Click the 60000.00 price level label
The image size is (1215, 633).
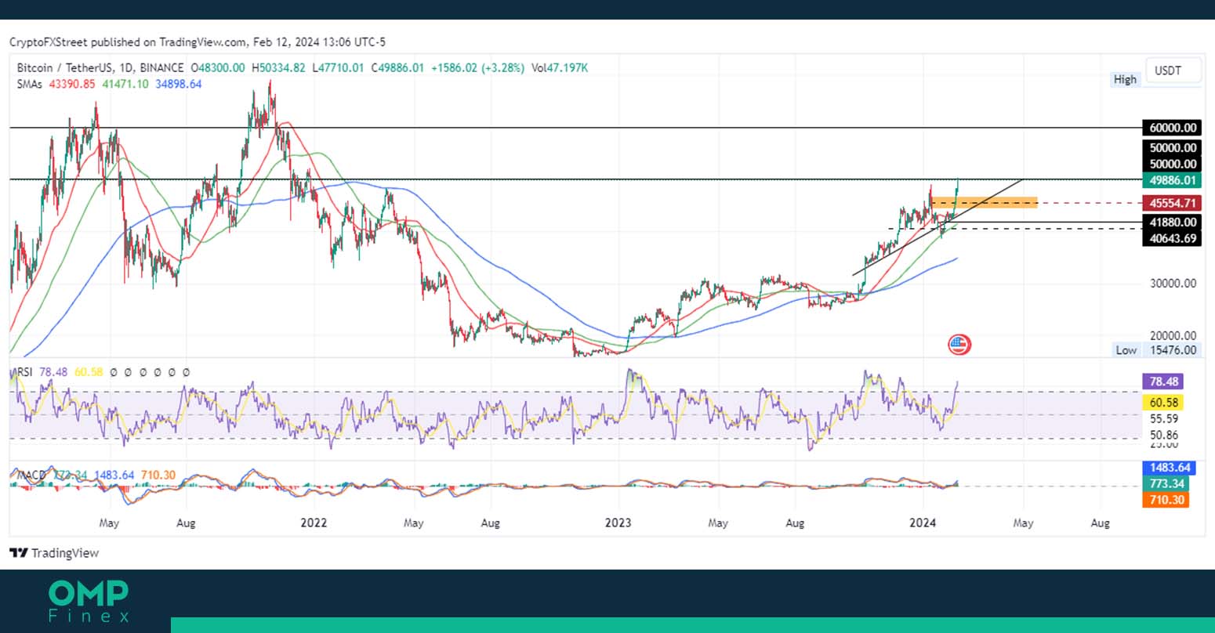pyautogui.click(x=1172, y=128)
